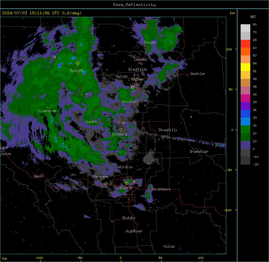The image size is (269, 262).
Task: Select the yellow diamond marker above Calgary label
Action: tap(126, 183)
